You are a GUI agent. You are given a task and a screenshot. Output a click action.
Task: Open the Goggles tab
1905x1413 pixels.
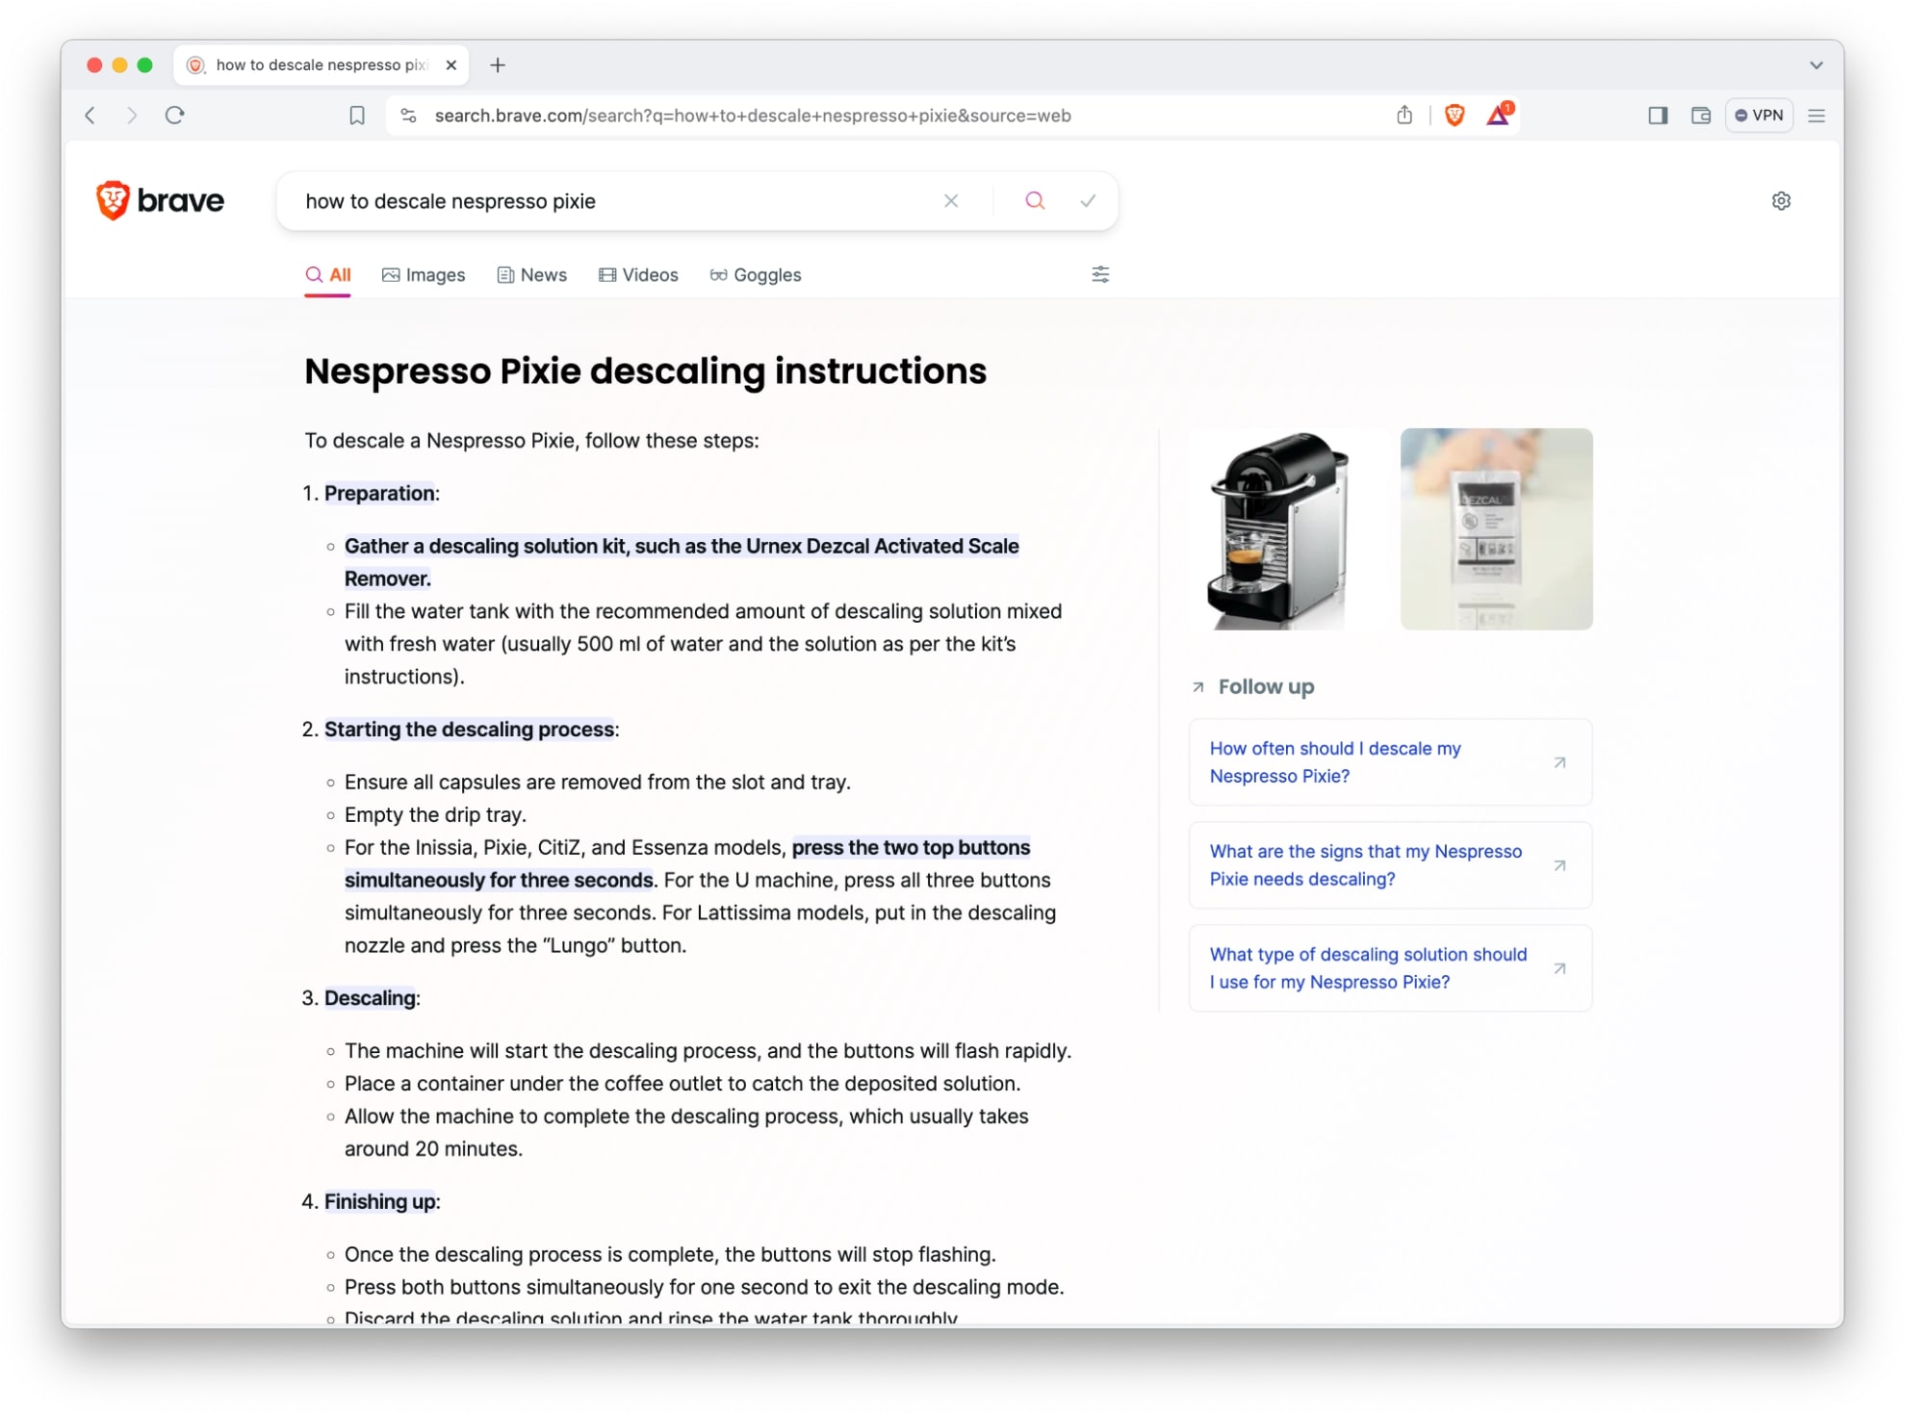756,273
